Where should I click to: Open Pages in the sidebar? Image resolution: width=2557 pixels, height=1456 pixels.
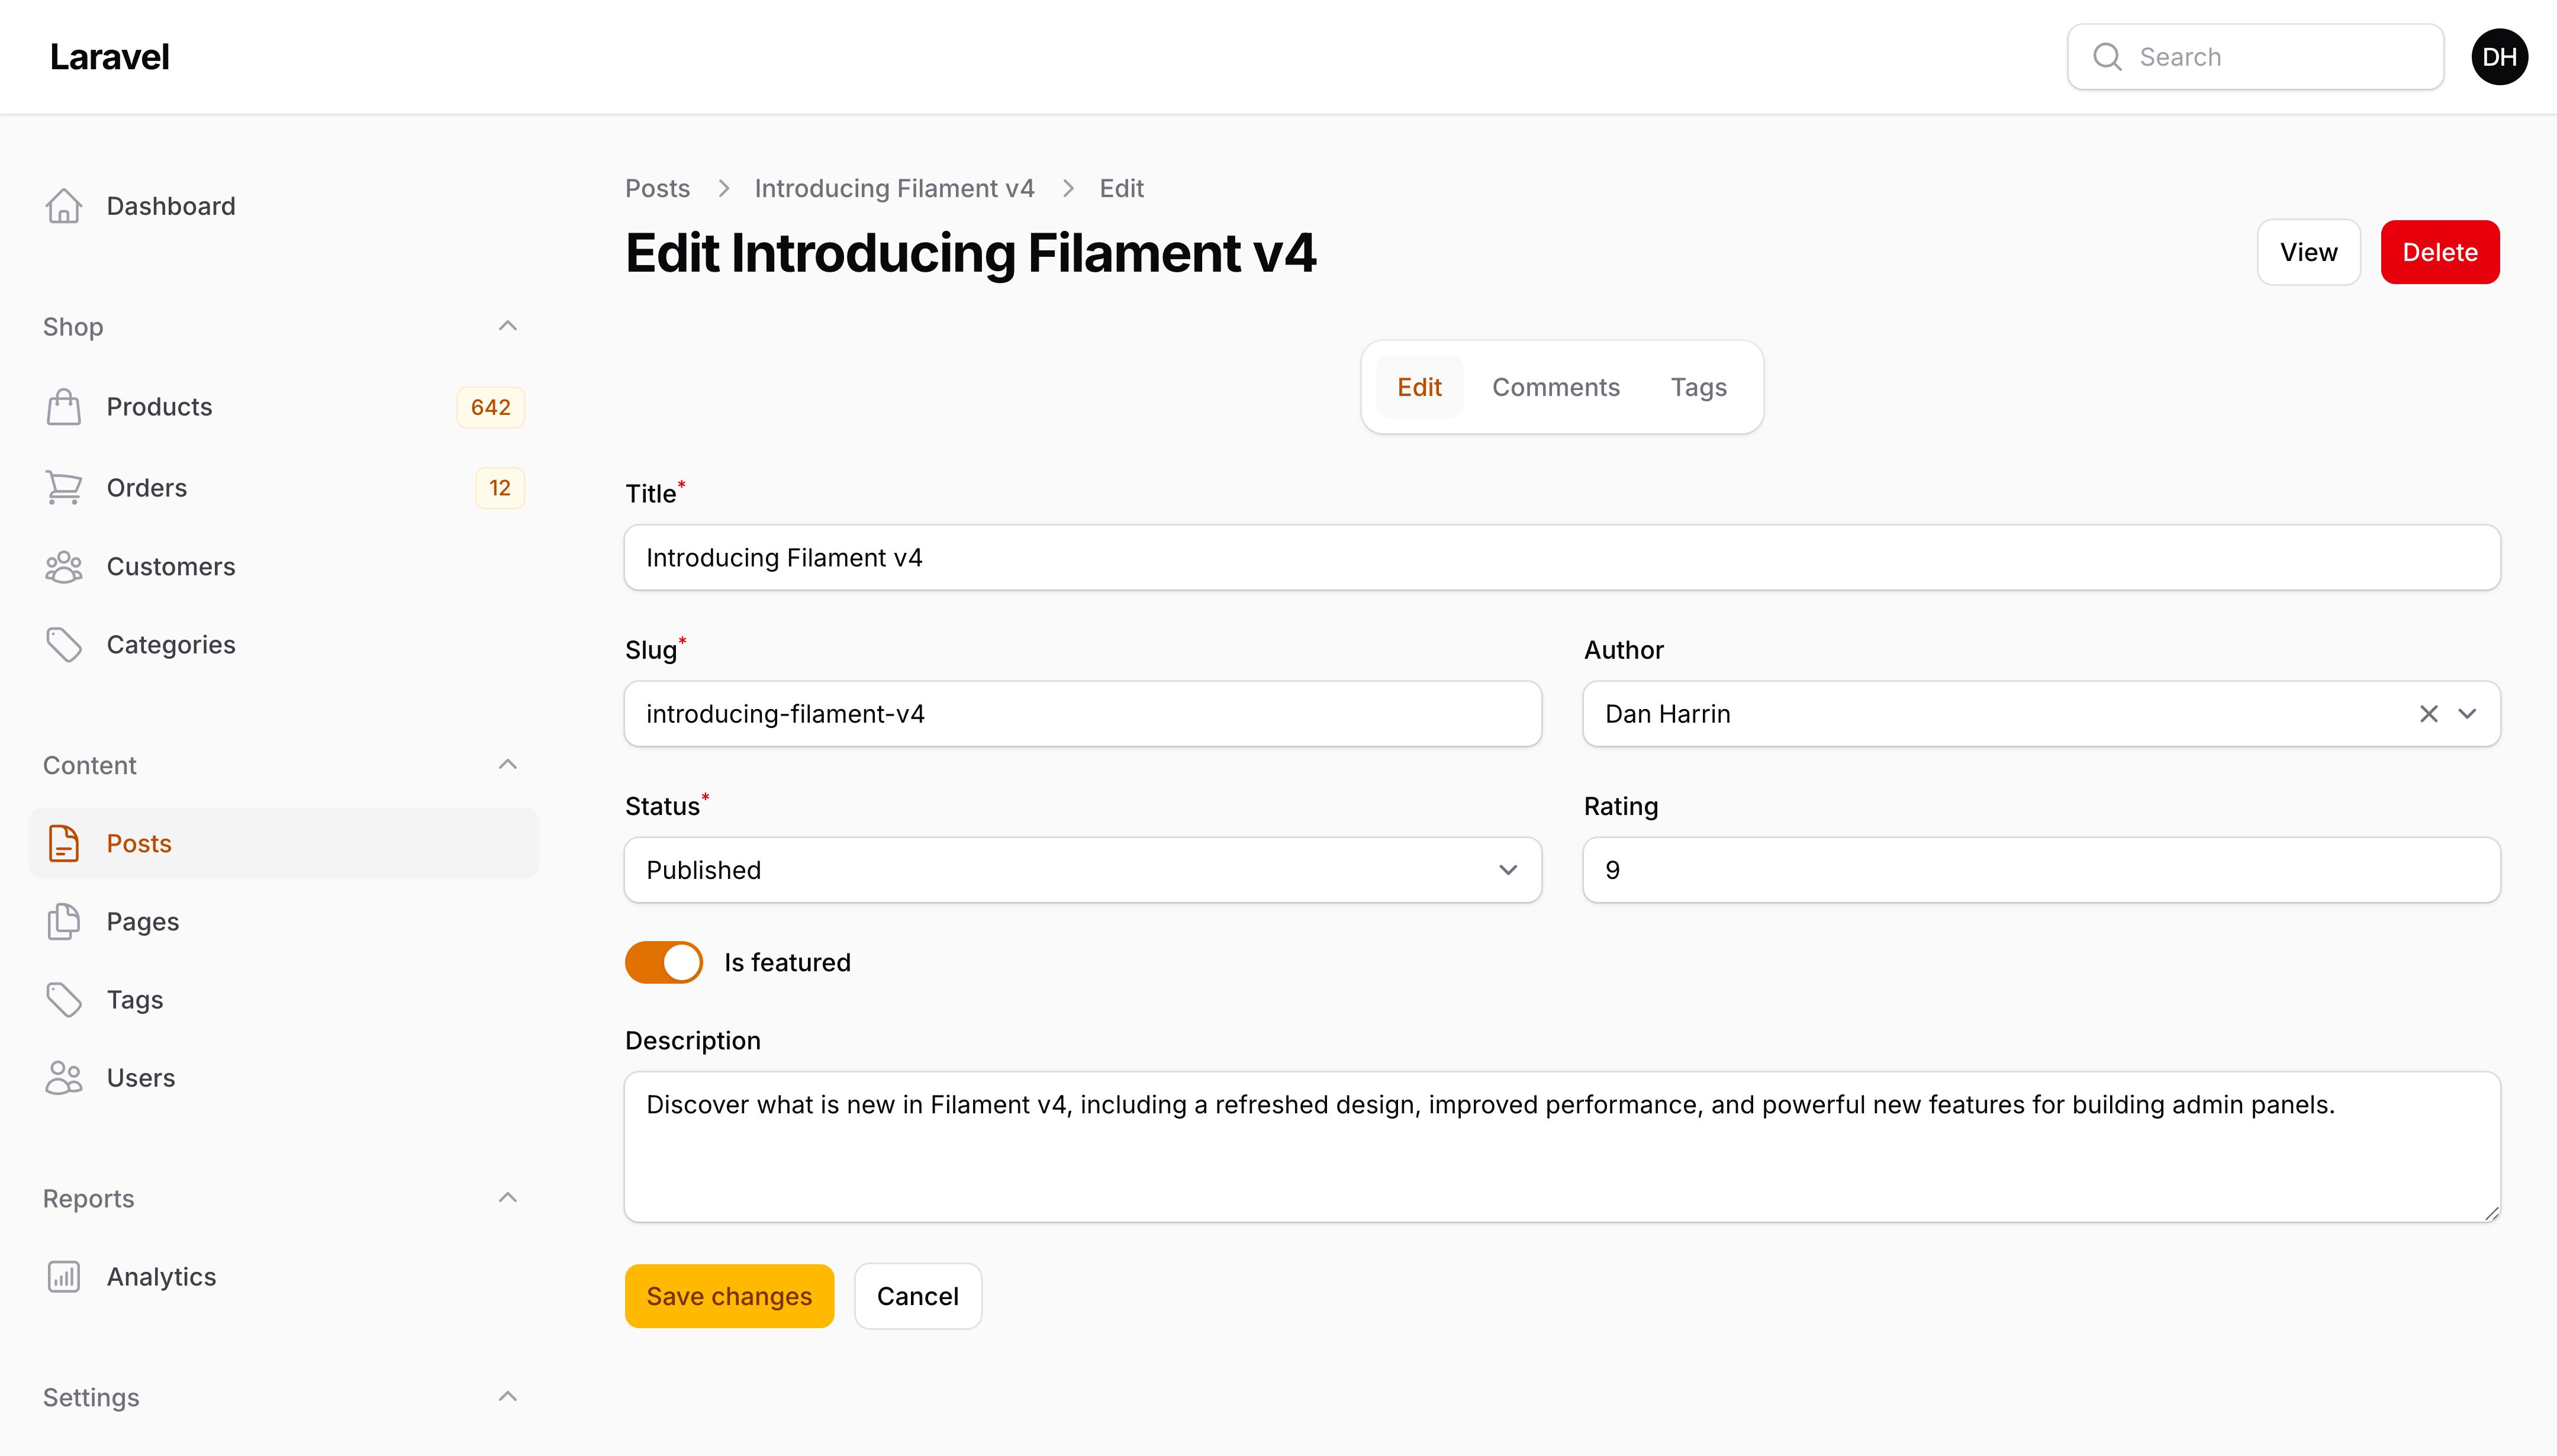coord(284,921)
